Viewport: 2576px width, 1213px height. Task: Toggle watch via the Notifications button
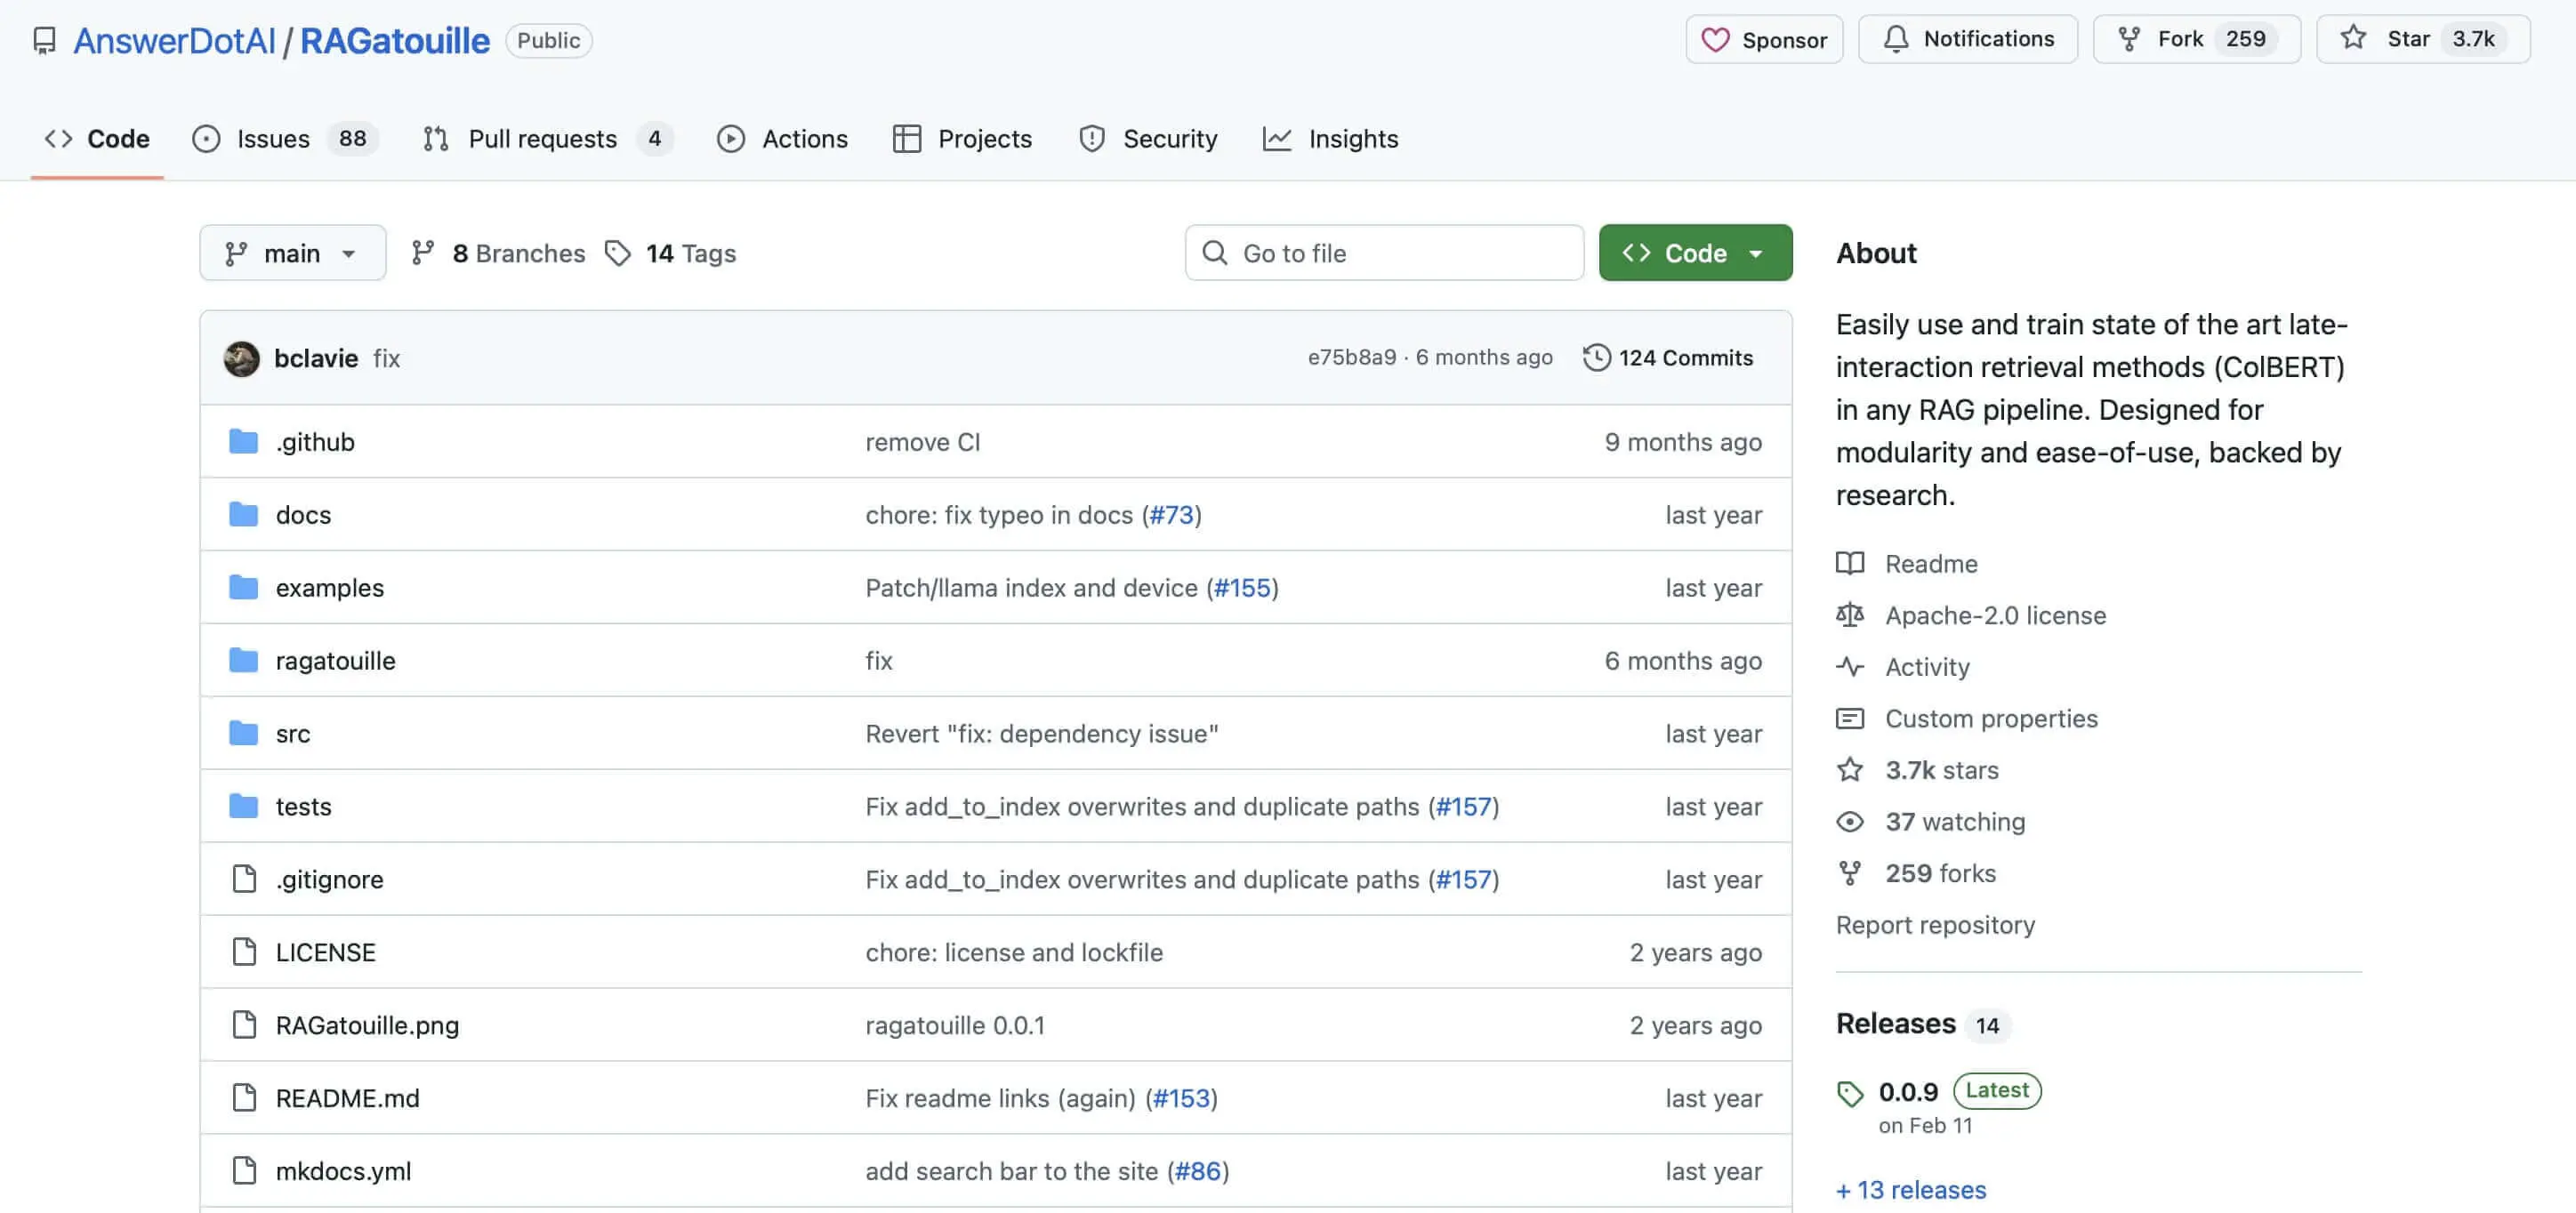click(x=1968, y=38)
